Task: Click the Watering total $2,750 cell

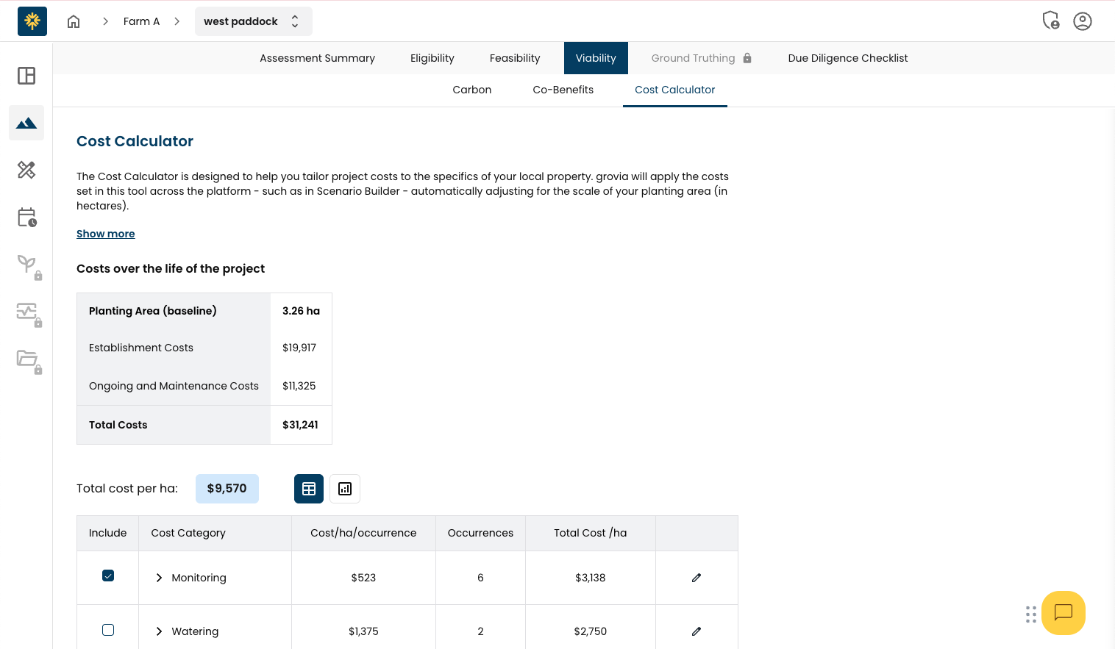Action: tap(591, 631)
